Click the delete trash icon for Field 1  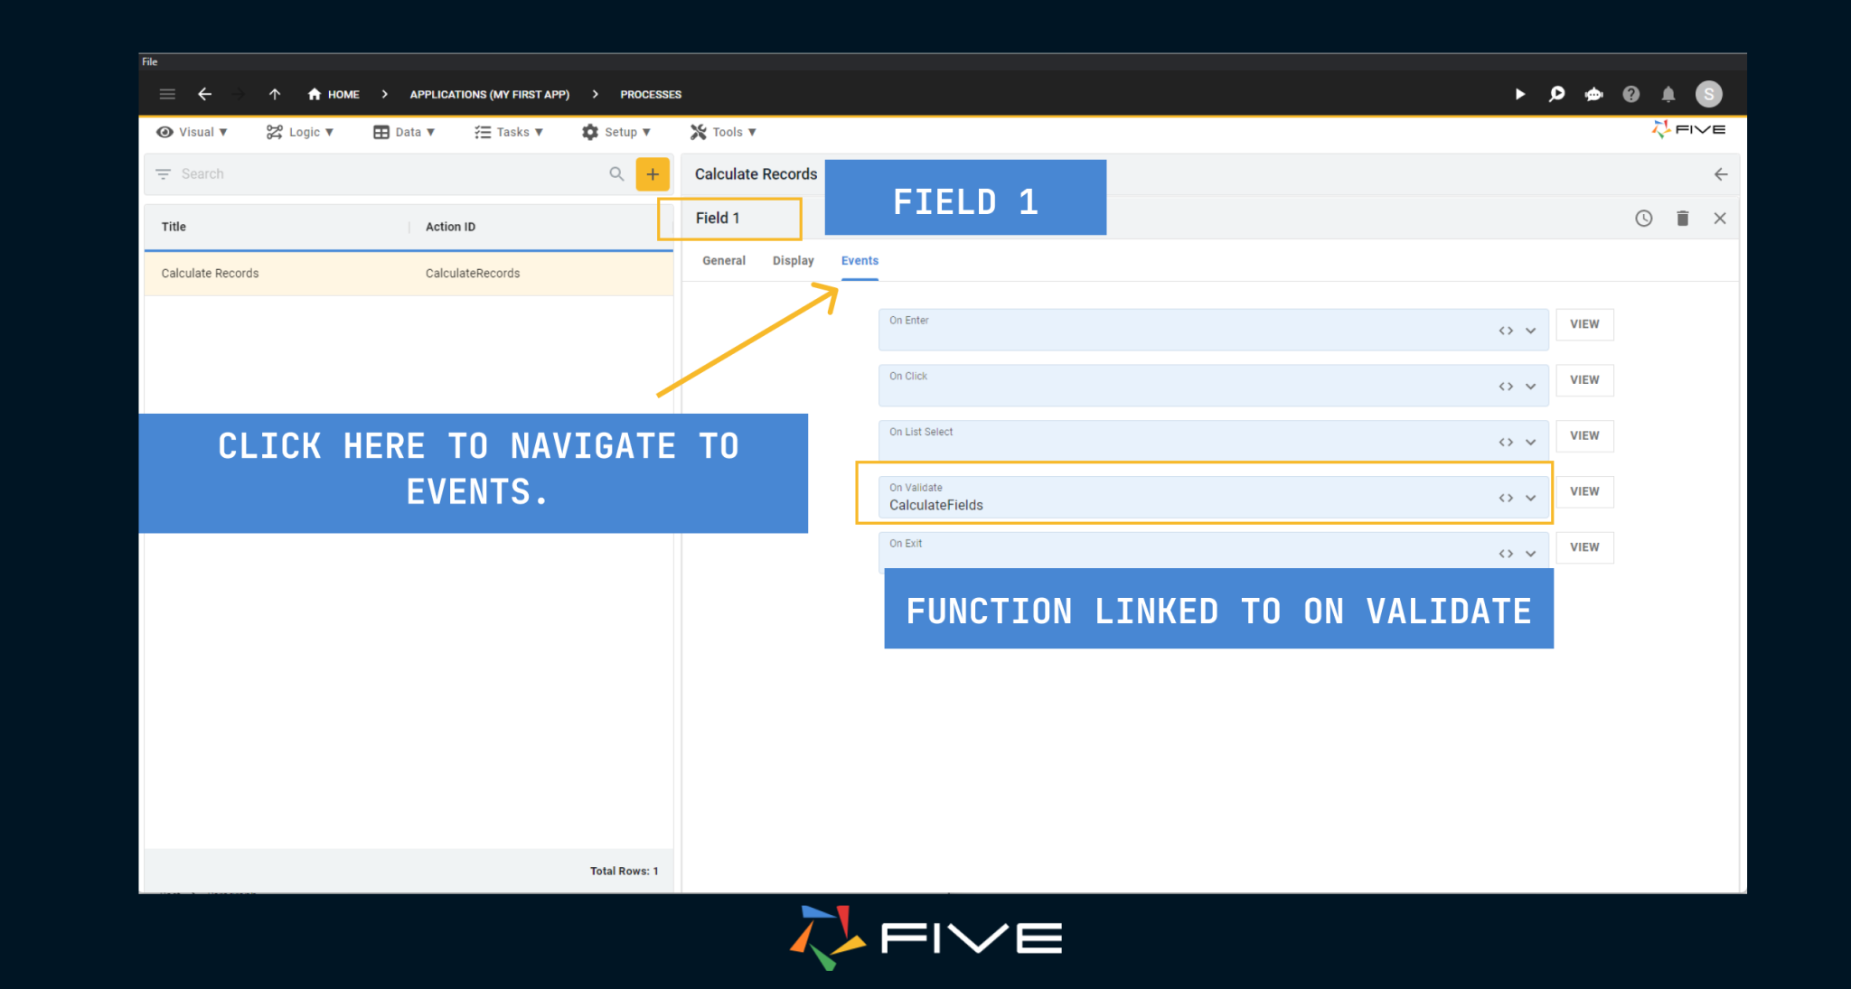[x=1682, y=218]
